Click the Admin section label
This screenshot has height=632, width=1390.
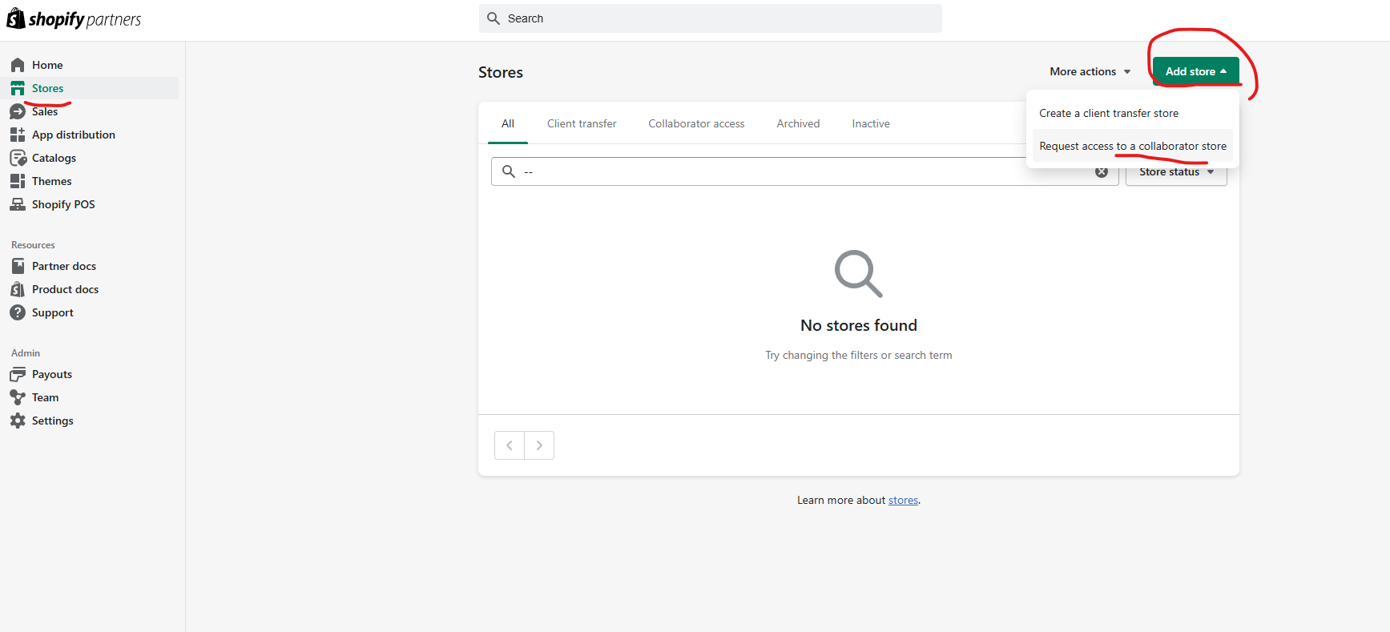click(x=26, y=353)
